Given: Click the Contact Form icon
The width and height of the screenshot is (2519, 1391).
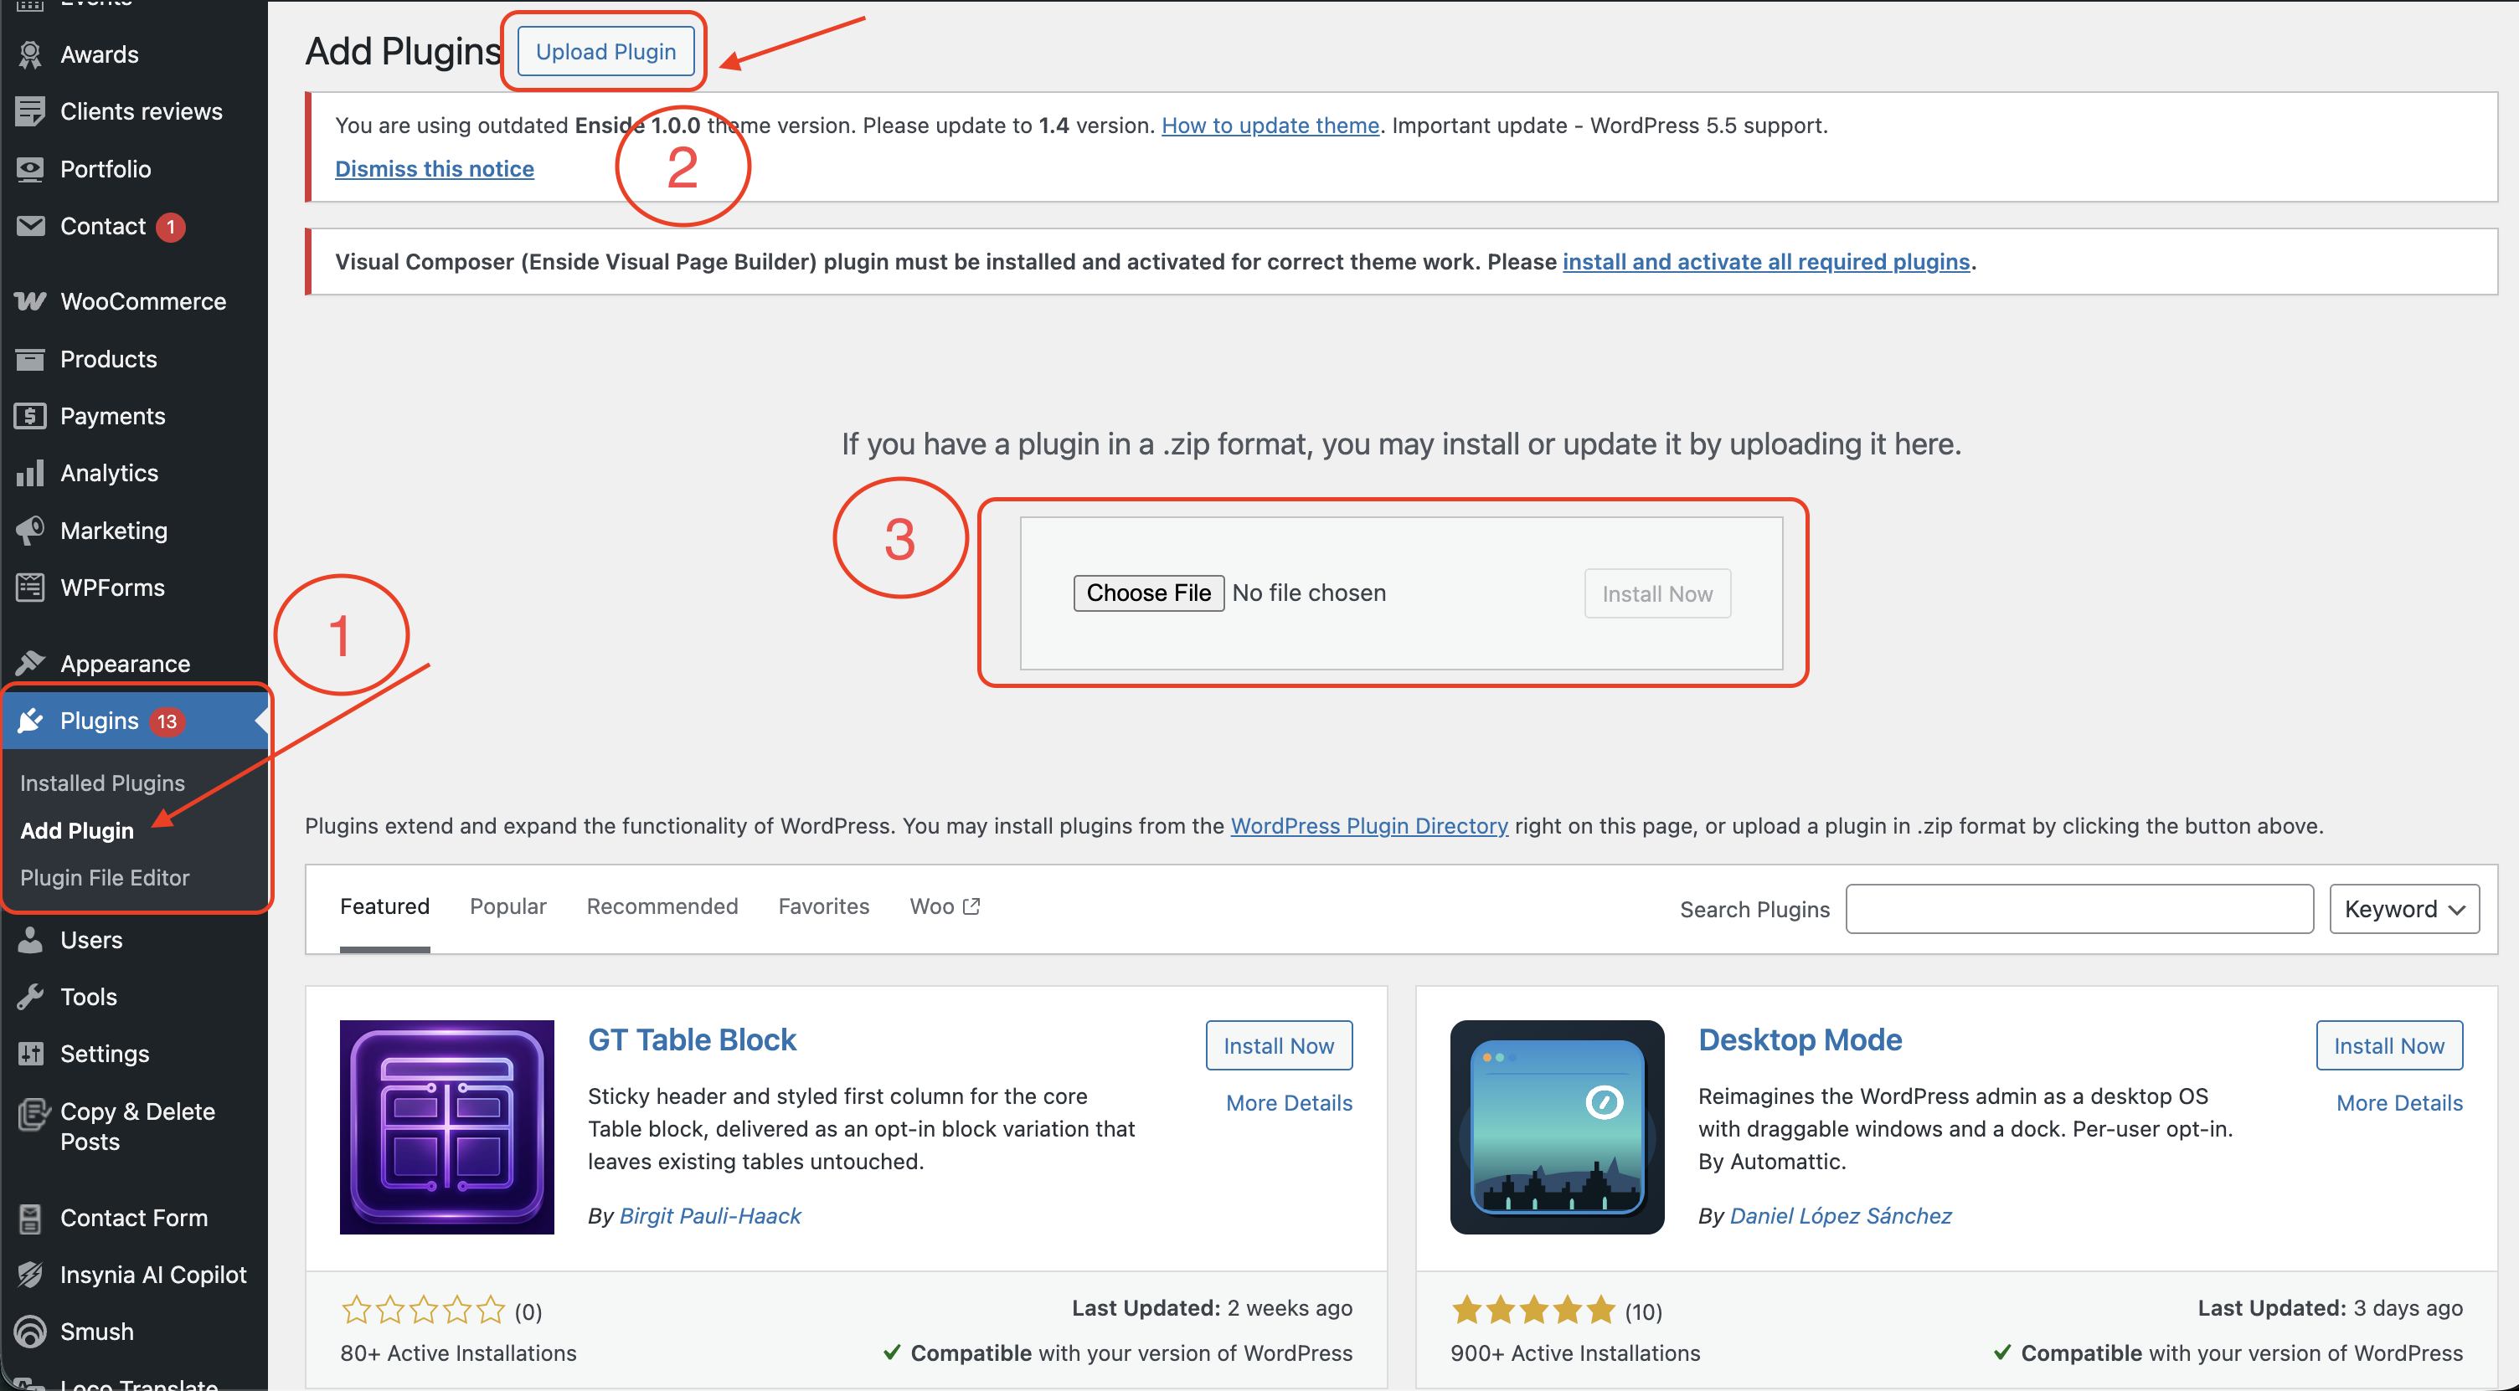Looking at the screenshot, I should pos(30,1218).
